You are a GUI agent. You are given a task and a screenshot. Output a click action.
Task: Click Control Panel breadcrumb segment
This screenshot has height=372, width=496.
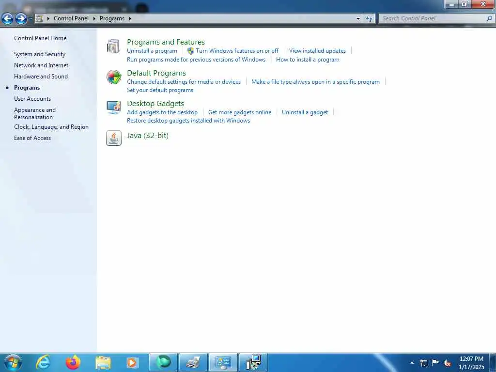point(71,18)
